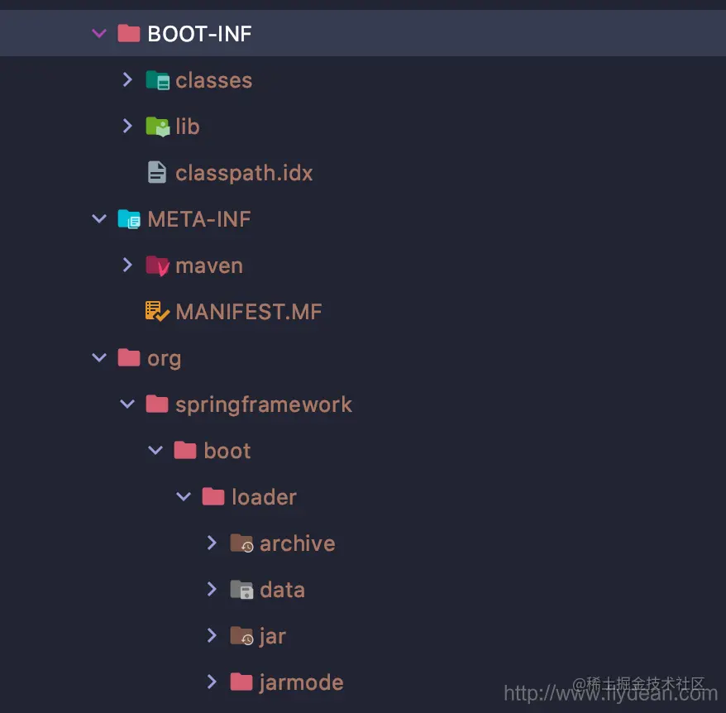
Task: Click the META-INF folder icon
Action: pos(129,218)
